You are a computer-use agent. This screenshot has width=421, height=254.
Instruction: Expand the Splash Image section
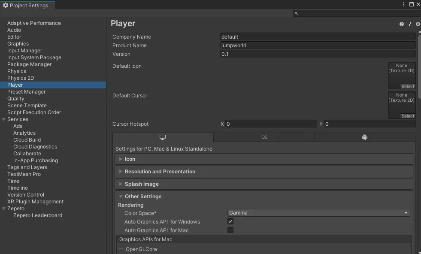(264, 184)
